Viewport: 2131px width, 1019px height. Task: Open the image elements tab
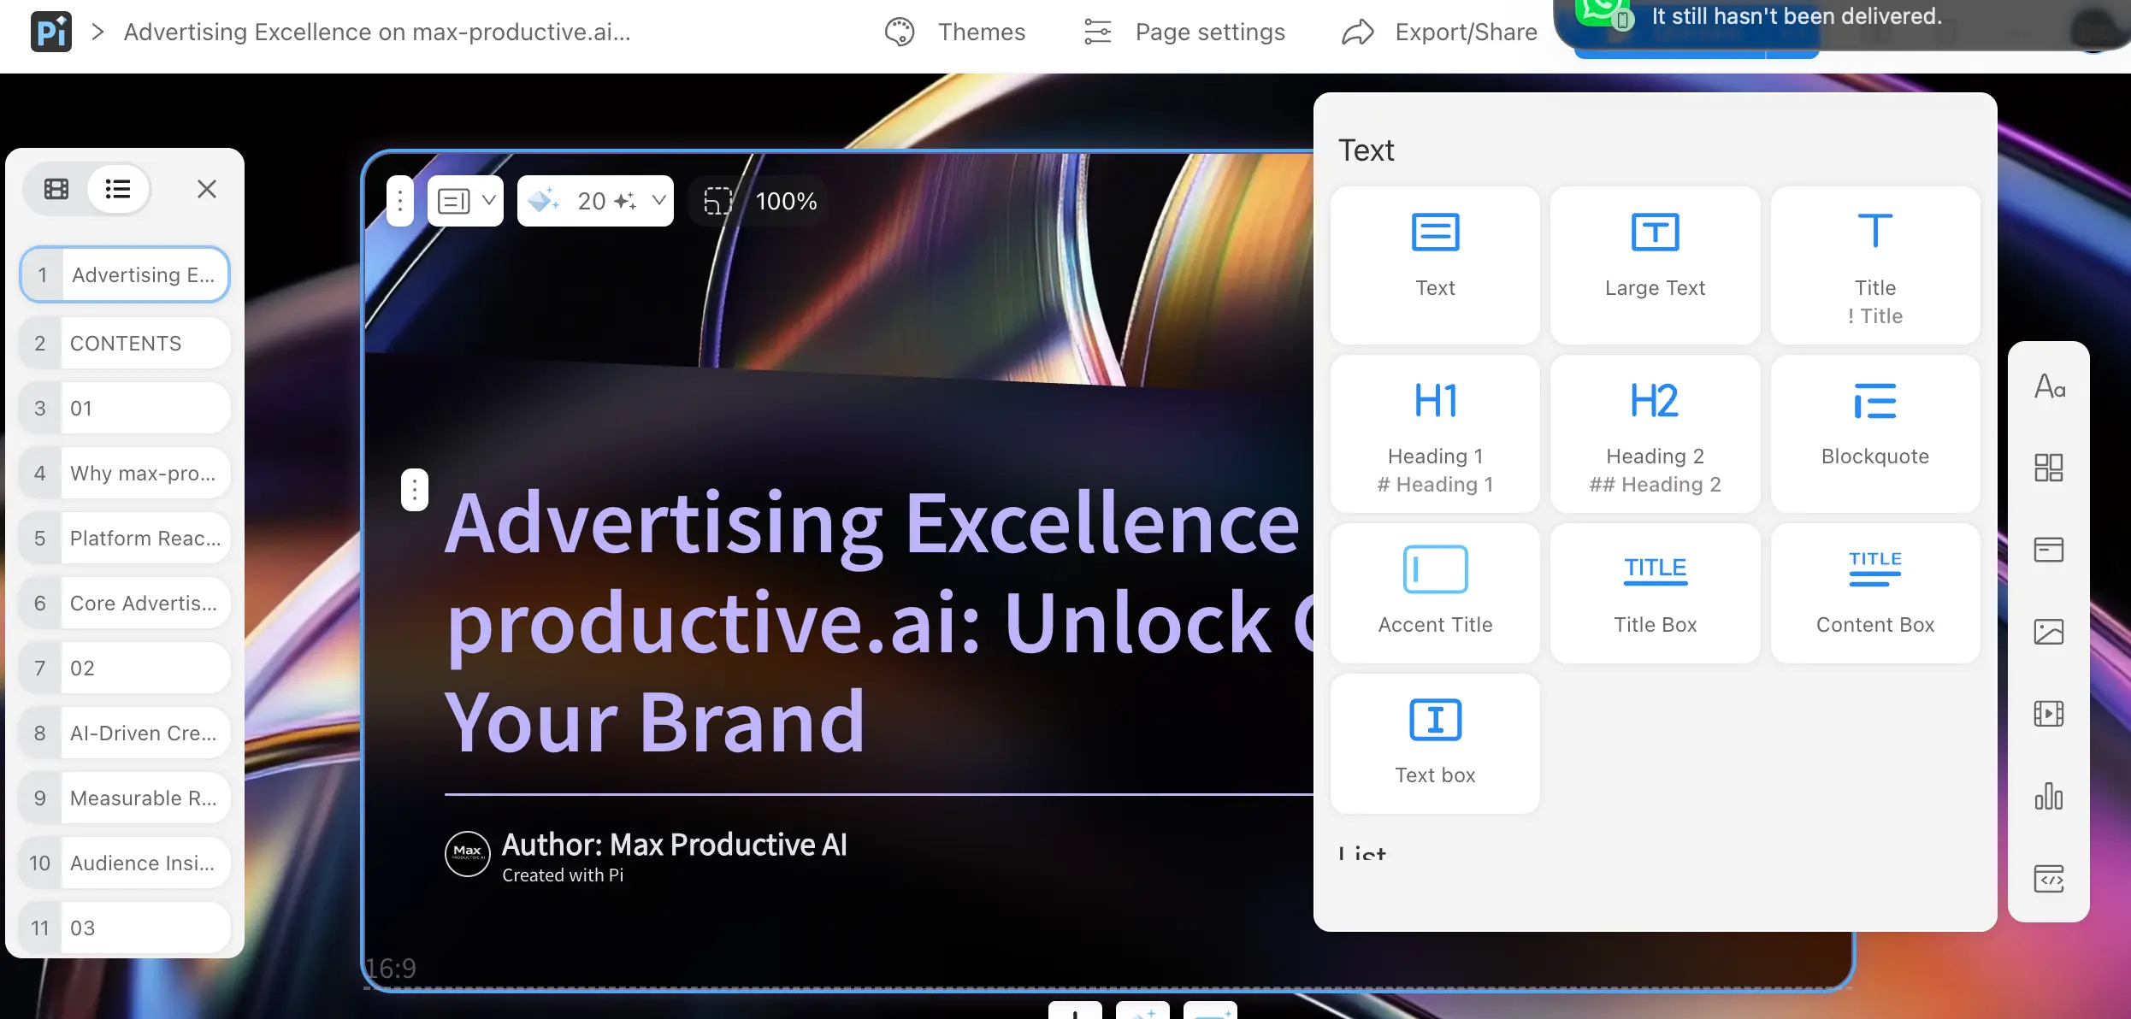tap(2049, 632)
